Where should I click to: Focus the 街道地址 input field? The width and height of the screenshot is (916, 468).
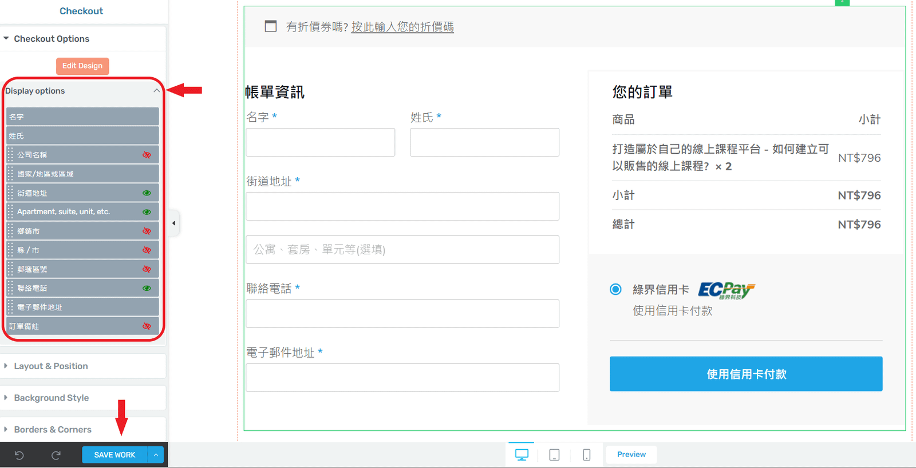click(402, 206)
